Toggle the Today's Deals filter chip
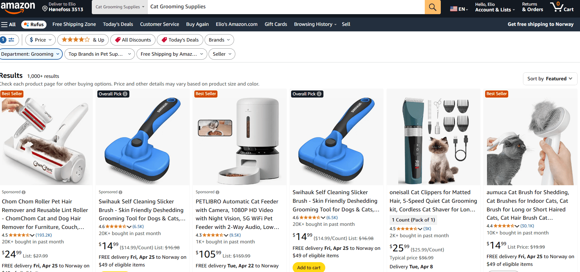Screen dimensions: 580x272 (x=180, y=40)
